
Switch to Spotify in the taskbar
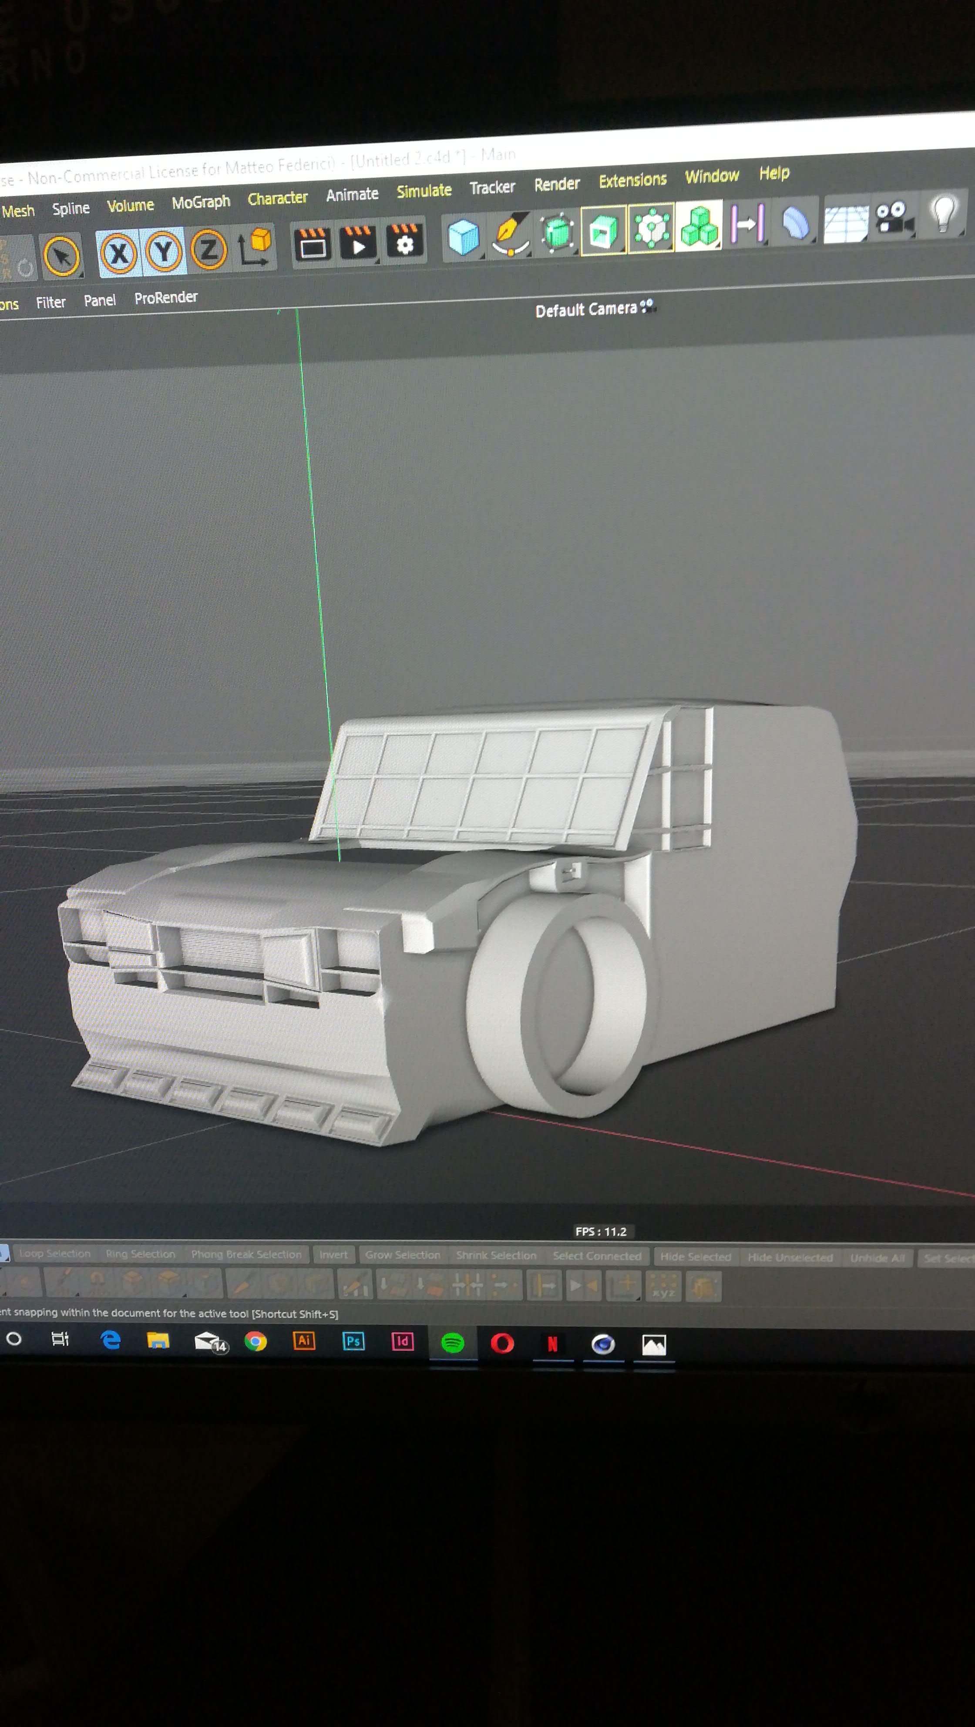tap(453, 1343)
